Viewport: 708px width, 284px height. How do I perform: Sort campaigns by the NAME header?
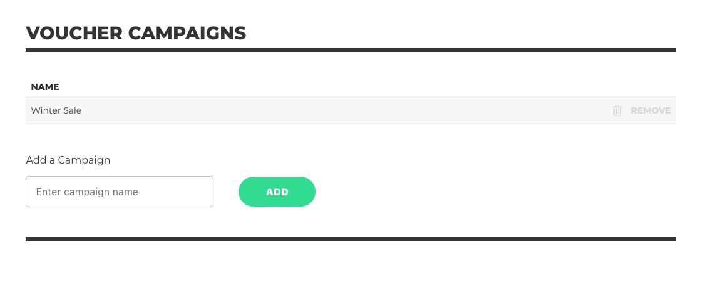[44, 87]
